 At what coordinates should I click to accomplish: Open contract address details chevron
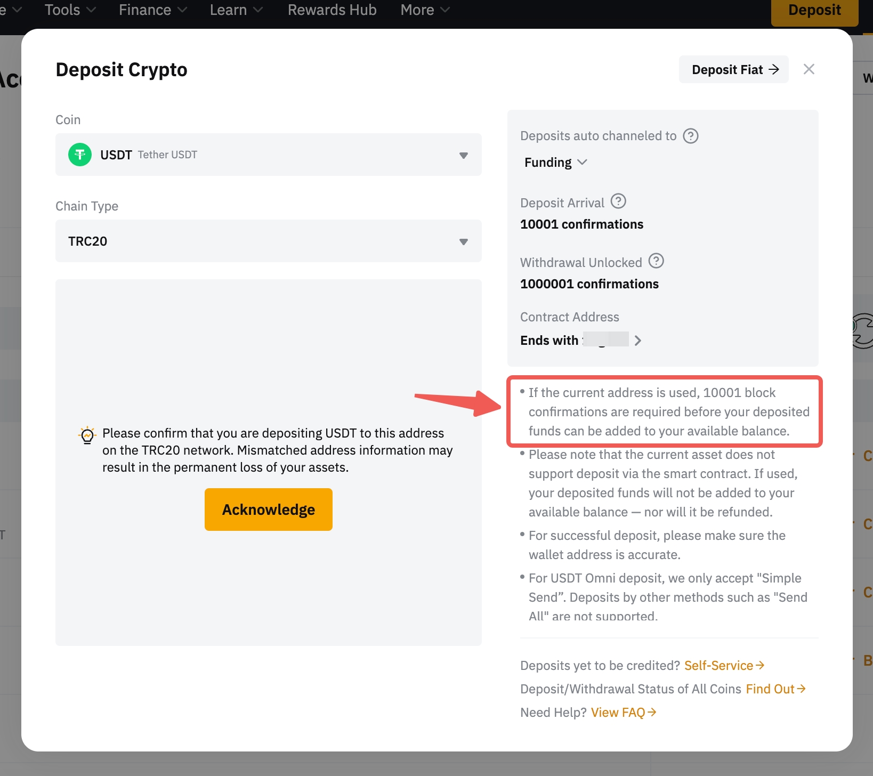point(638,341)
